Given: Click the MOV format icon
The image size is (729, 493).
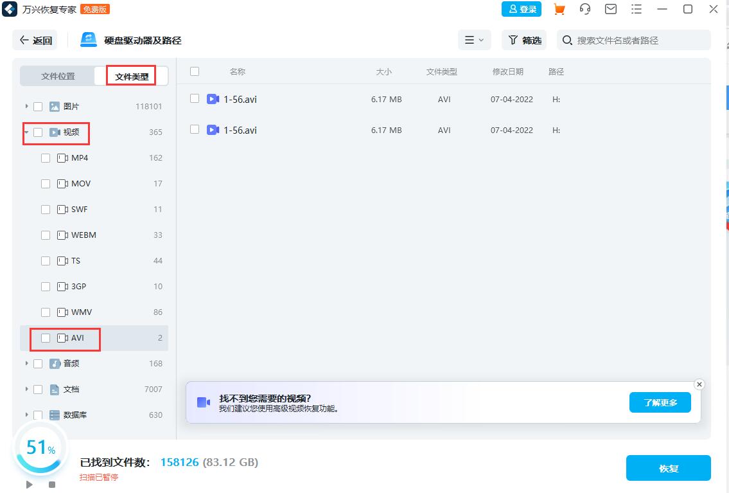Looking at the screenshot, I should coord(62,184).
